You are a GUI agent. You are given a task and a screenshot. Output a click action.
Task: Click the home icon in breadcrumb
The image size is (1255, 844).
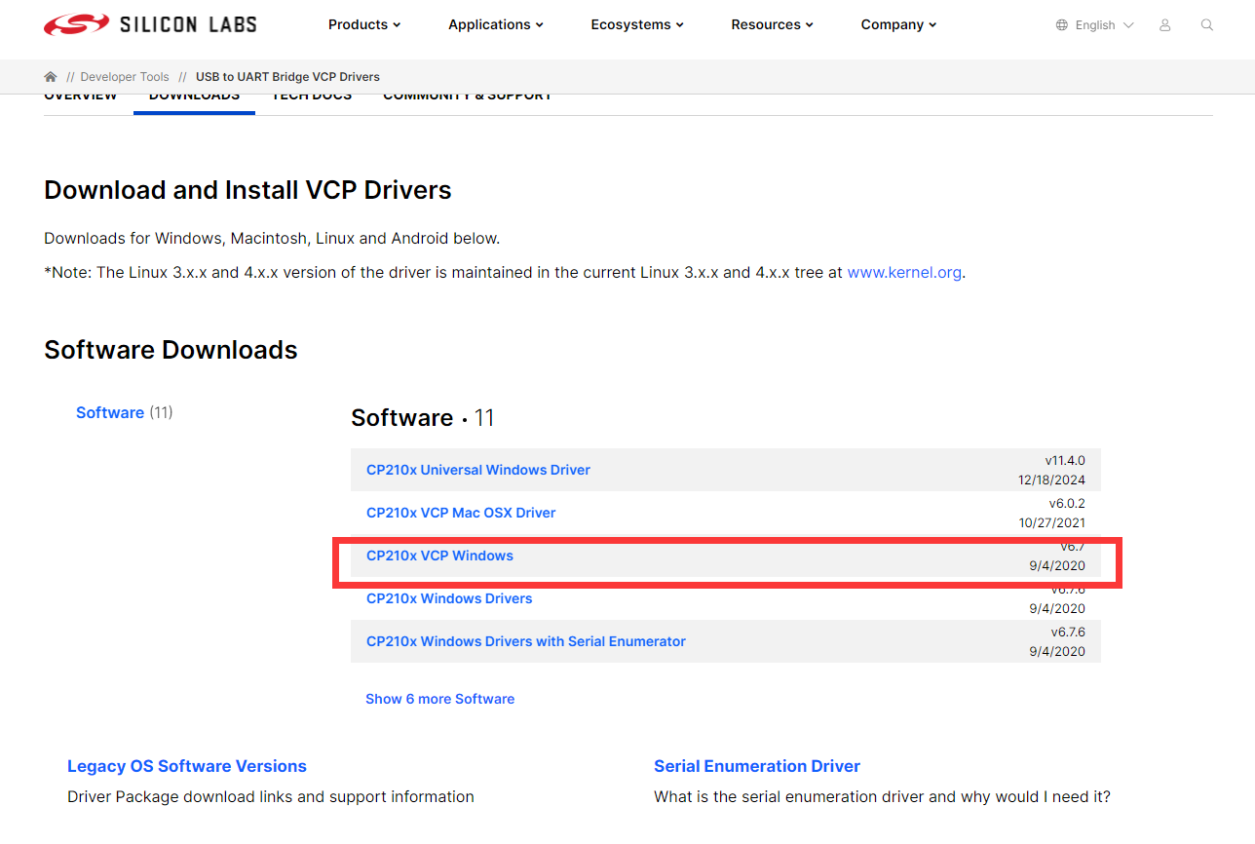51,77
